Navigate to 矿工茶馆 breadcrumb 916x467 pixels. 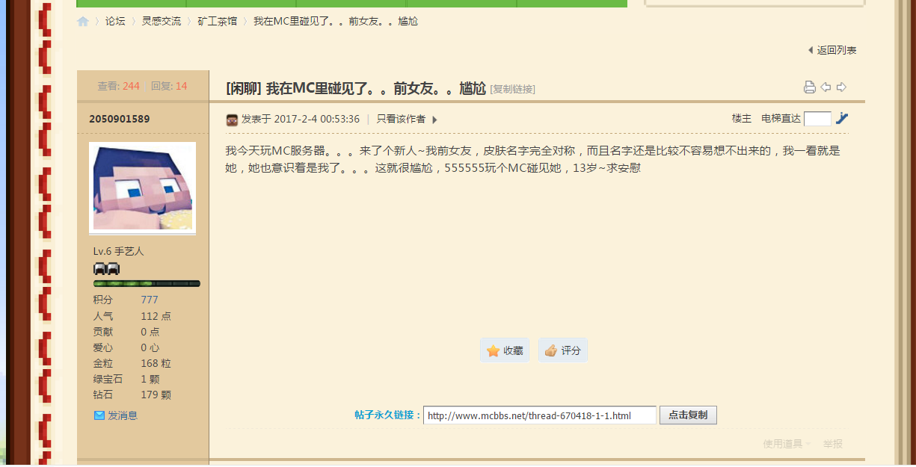click(x=218, y=22)
